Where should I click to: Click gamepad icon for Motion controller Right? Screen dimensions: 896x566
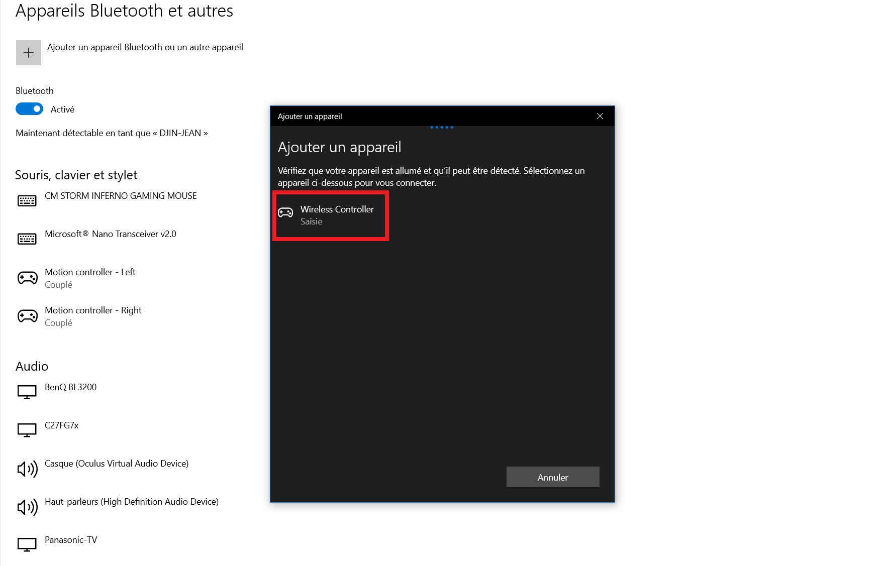point(27,316)
